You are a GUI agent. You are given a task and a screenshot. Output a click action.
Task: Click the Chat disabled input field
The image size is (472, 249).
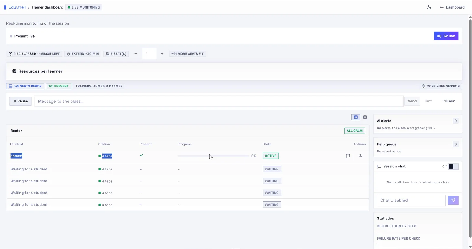pyautogui.click(x=411, y=200)
